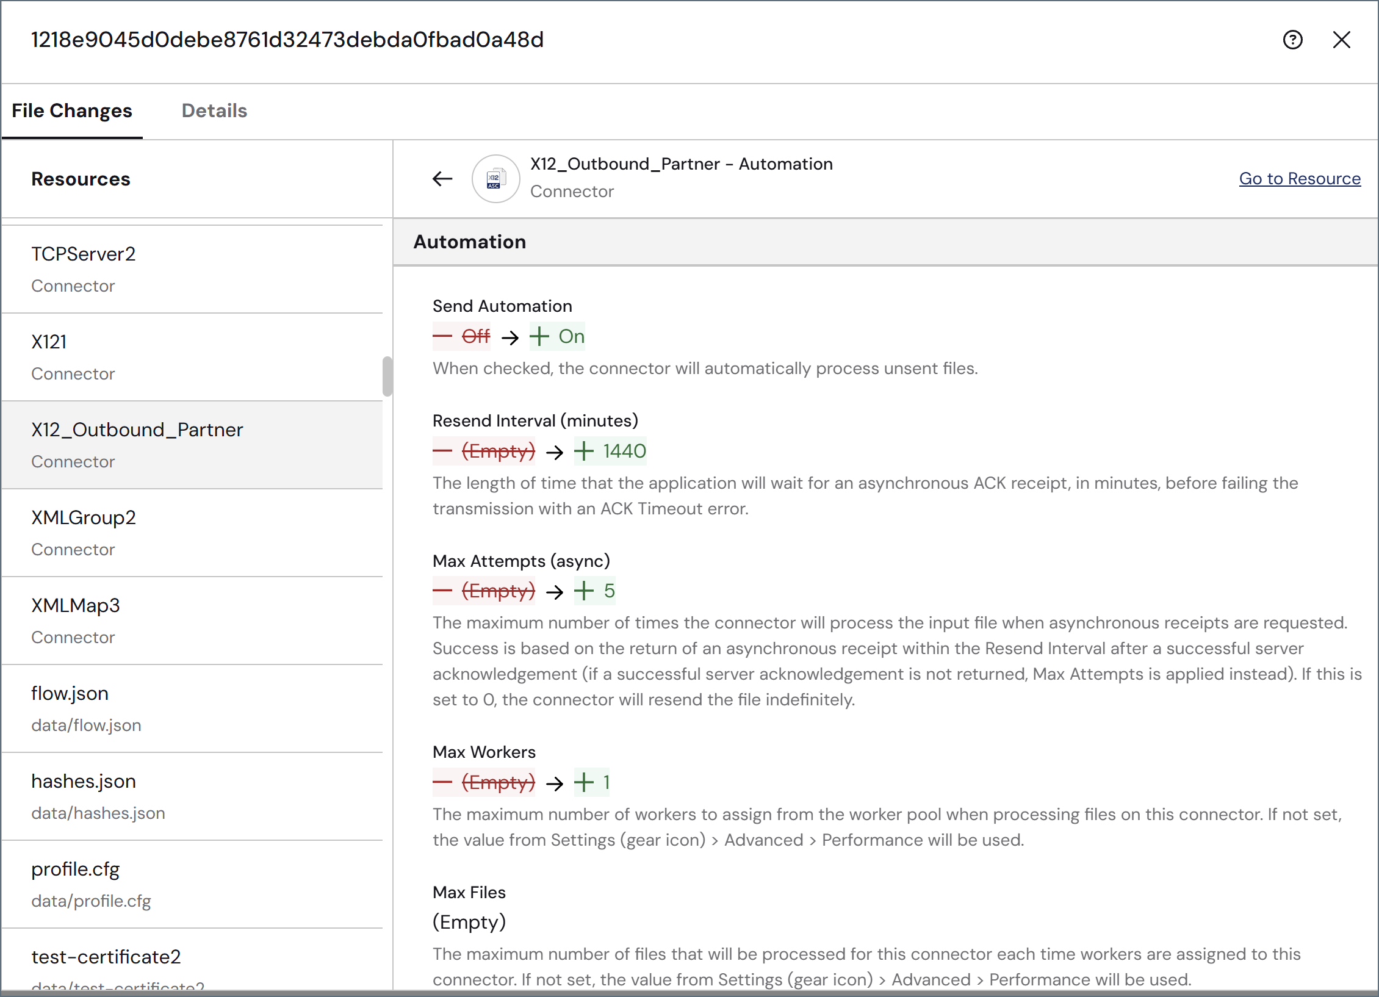Click the added value 5

[x=594, y=591]
